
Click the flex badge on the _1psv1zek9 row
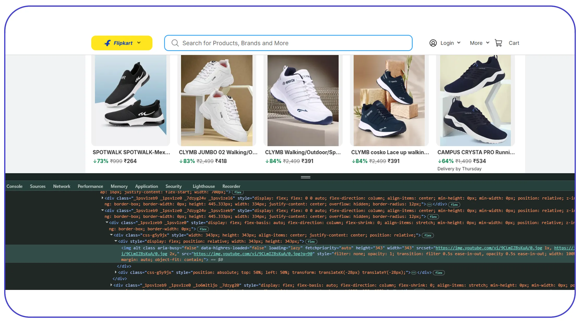pyautogui.click(x=433, y=217)
